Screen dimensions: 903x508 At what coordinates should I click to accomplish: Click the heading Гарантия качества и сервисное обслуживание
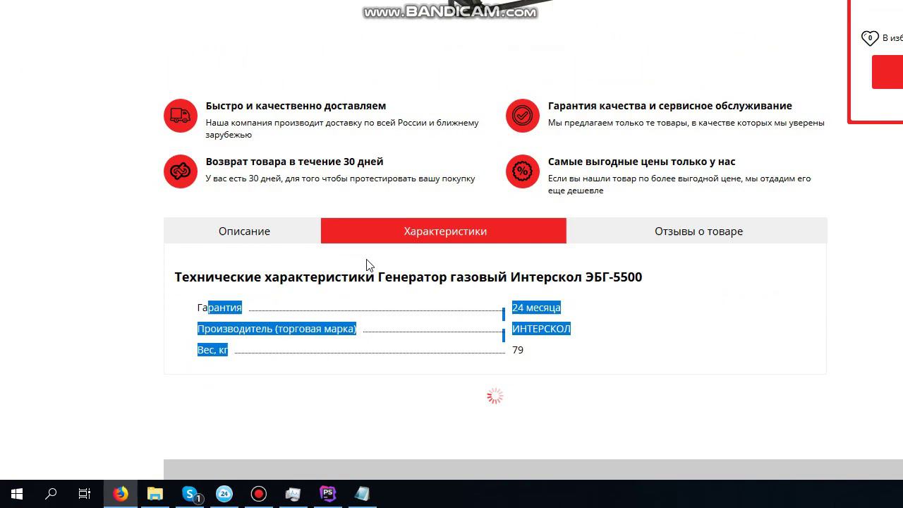click(x=669, y=106)
